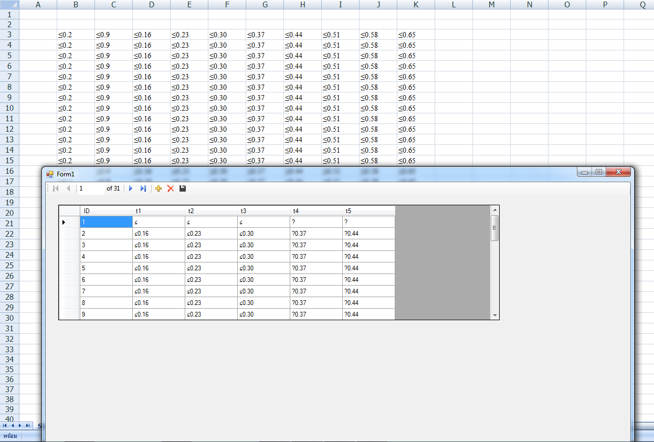Sort by t5 column header
This screenshot has height=442, width=654.
[368, 211]
